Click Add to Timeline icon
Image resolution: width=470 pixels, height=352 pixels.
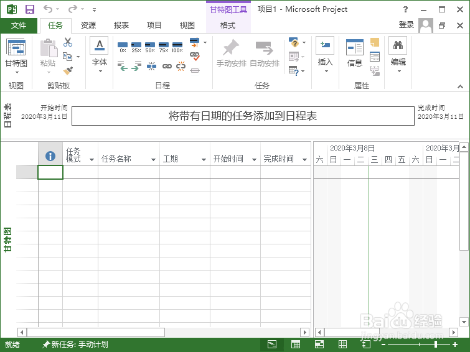click(375, 71)
